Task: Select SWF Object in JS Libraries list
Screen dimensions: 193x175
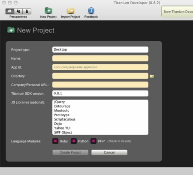Action: [63, 133]
